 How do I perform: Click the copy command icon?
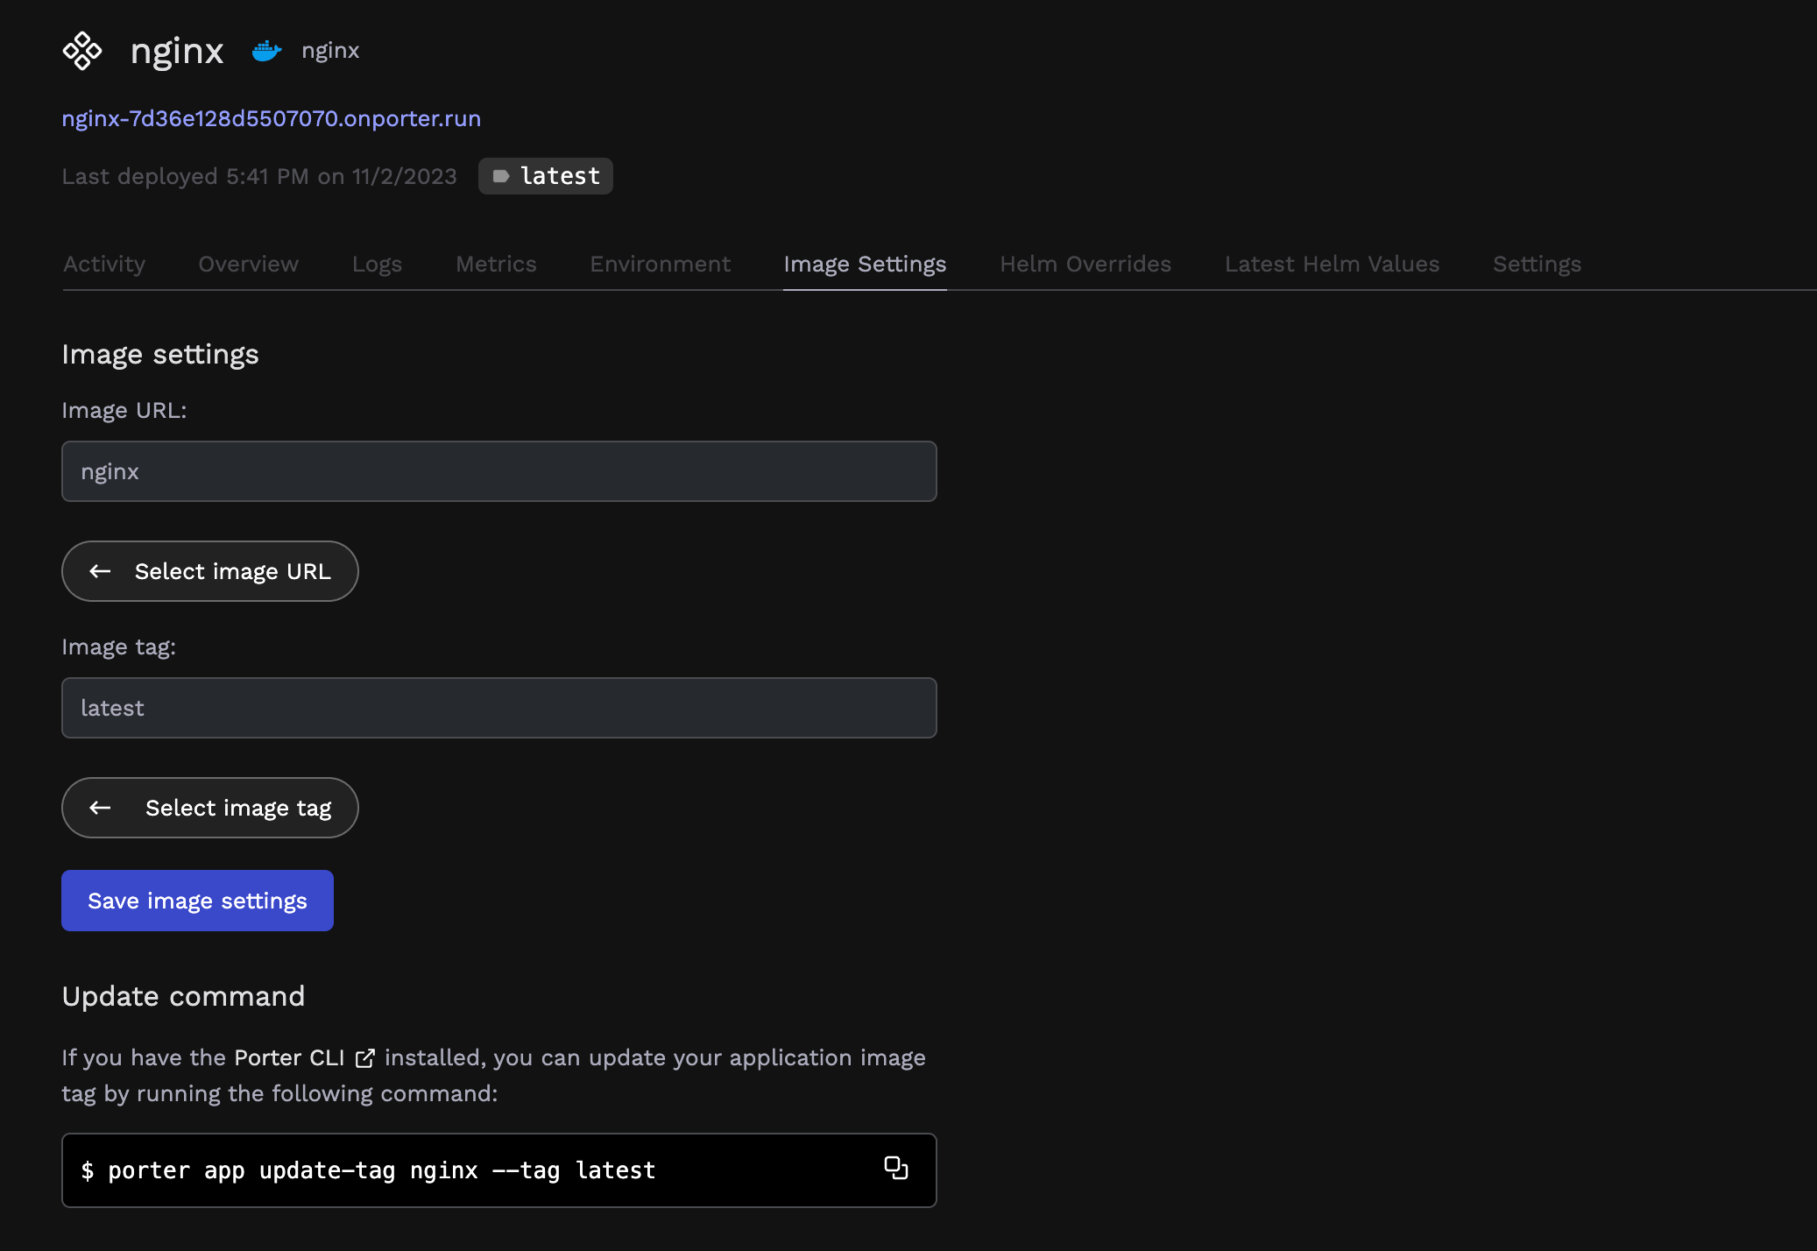[895, 1168]
